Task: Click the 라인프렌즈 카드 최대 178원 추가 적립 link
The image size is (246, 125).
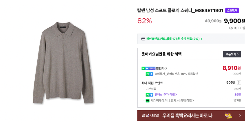Action: click(x=173, y=39)
